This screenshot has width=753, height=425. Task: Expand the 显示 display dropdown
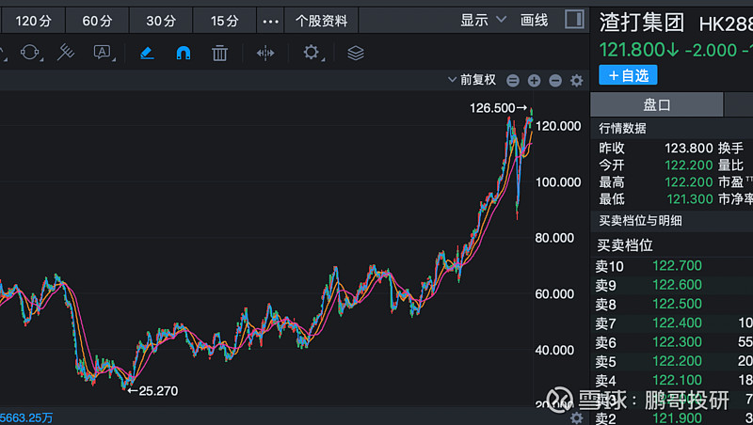[483, 20]
